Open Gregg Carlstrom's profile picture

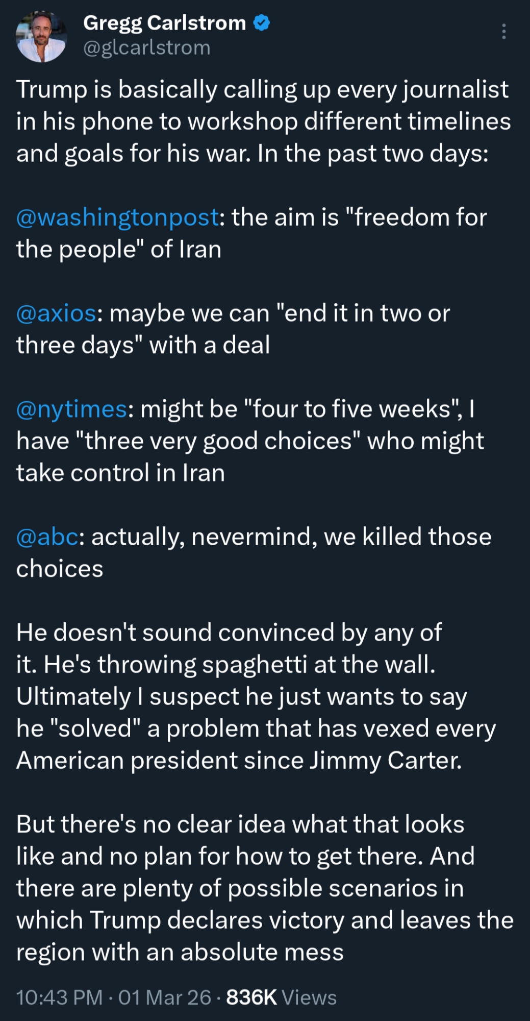click(41, 37)
